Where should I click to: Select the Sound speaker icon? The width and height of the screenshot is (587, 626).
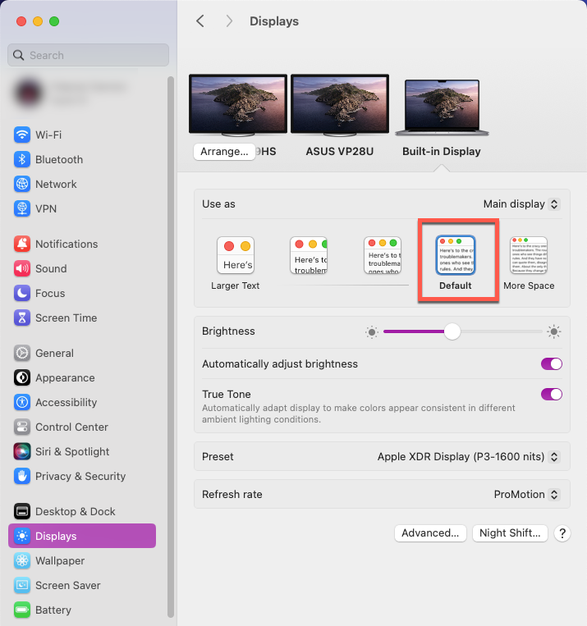[x=22, y=268]
